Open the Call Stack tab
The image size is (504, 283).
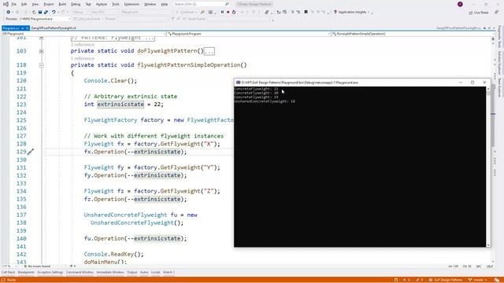point(8,273)
